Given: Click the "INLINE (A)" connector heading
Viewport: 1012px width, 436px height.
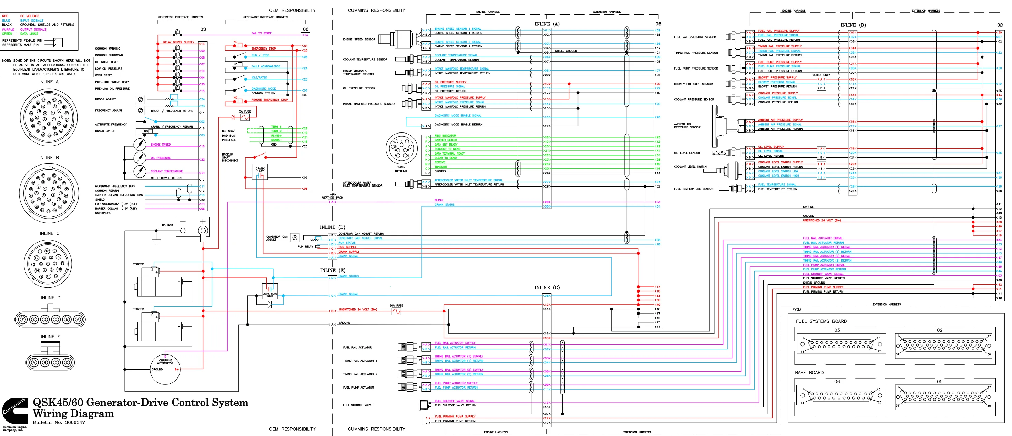Looking at the screenshot, I should (x=547, y=24).
